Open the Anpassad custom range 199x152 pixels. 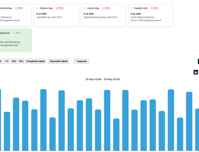82,61
